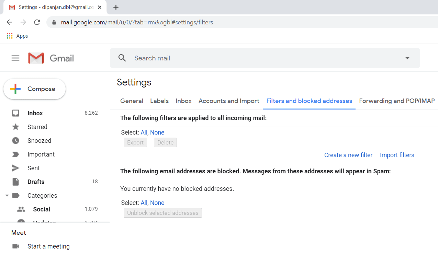This screenshot has width=438, height=254.
Task: Open the main menu hamburger icon
Action: pos(15,58)
